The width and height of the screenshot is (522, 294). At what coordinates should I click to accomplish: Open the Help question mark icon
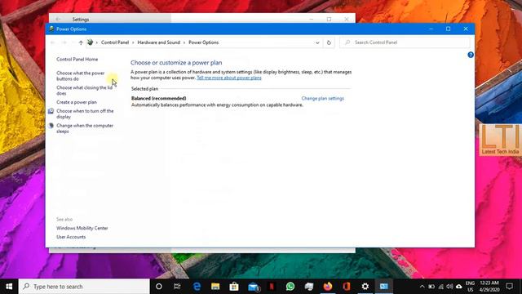tap(471, 55)
